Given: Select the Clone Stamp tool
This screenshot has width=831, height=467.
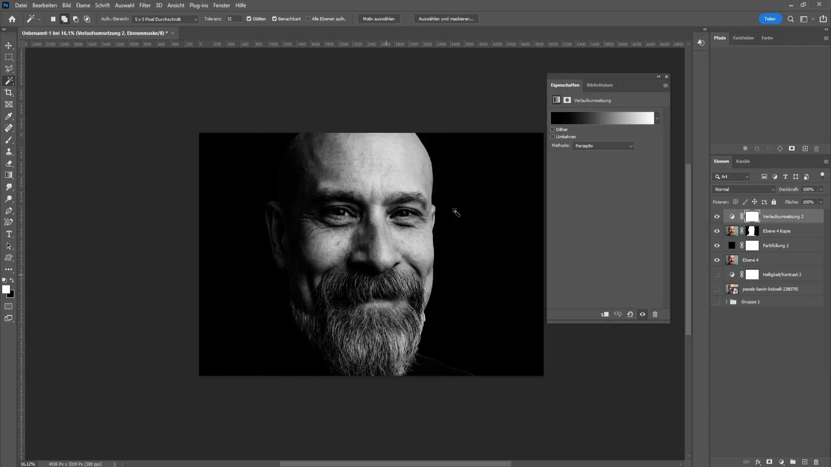Looking at the screenshot, I should [x=9, y=152].
